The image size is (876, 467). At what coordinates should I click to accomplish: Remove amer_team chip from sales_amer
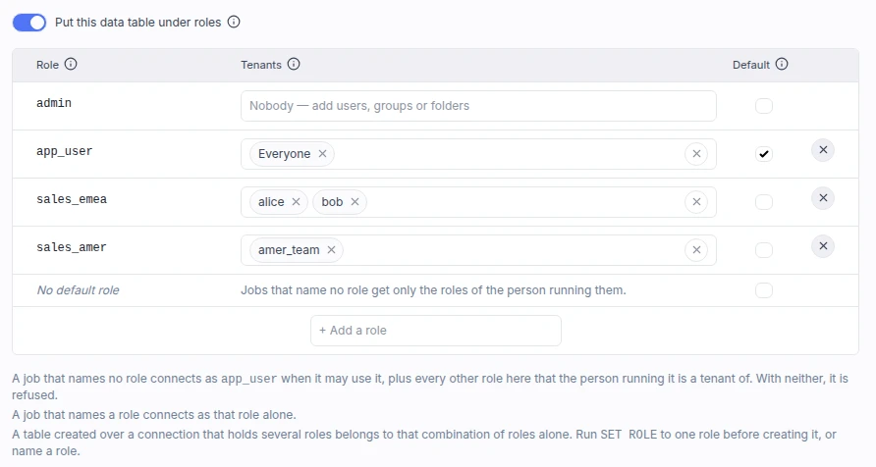tap(331, 250)
